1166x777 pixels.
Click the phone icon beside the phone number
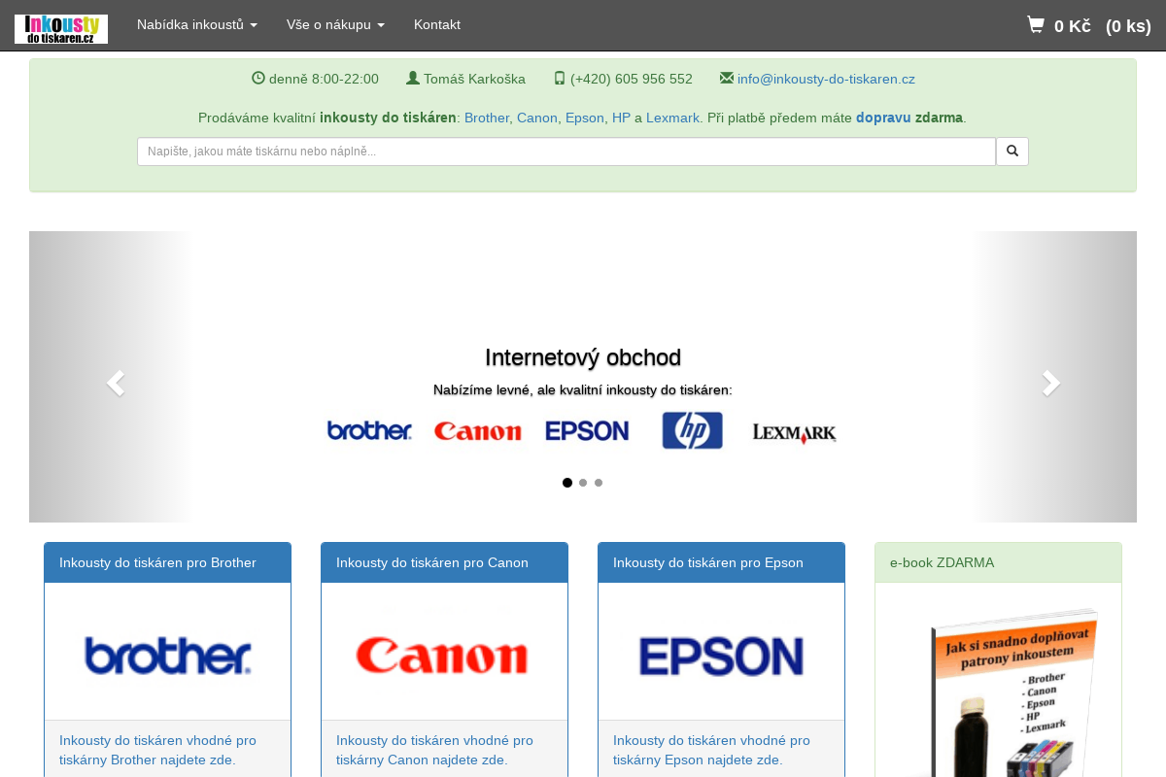point(560,79)
